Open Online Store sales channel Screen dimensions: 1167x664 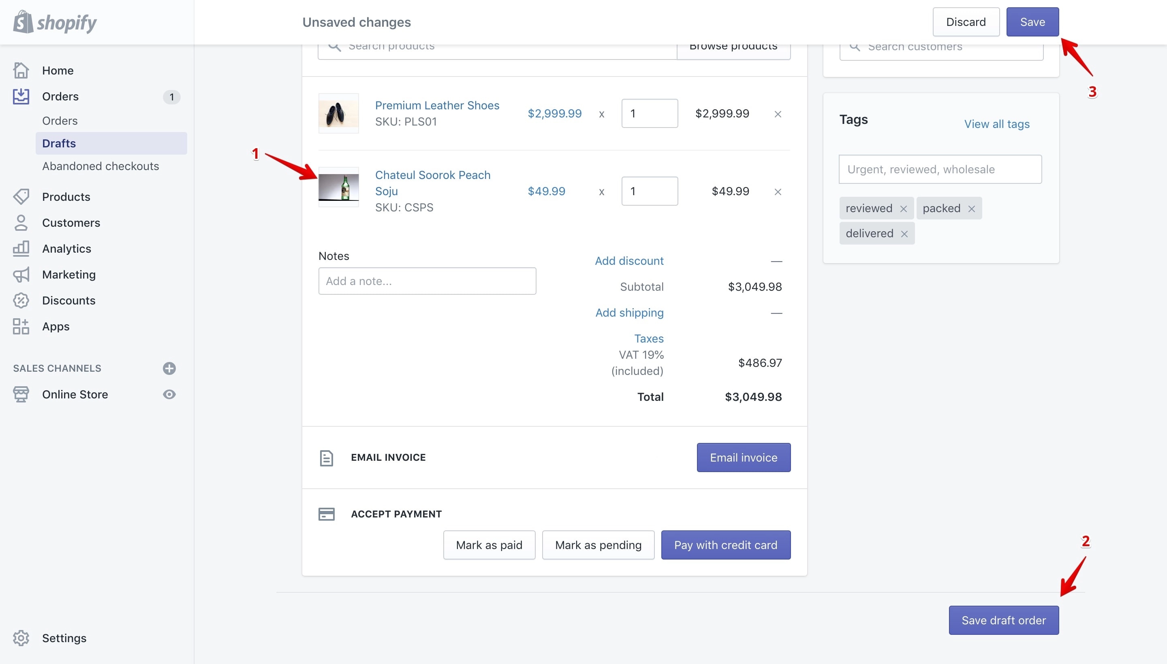tap(75, 394)
